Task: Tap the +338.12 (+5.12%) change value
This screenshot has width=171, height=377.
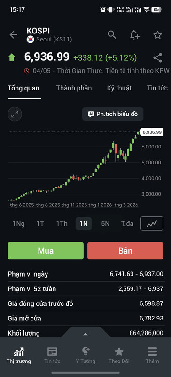Action: click(x=105, y=57)
